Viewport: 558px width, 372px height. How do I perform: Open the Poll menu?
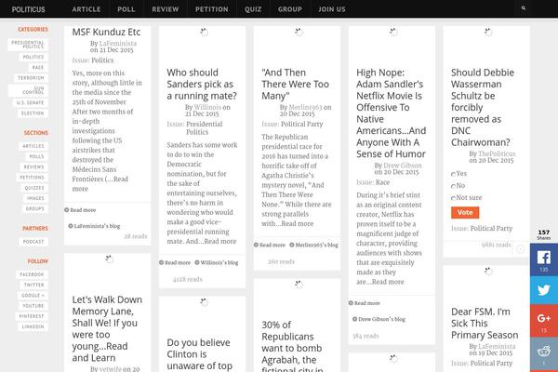pyautogui.click(x=126, y=9)
